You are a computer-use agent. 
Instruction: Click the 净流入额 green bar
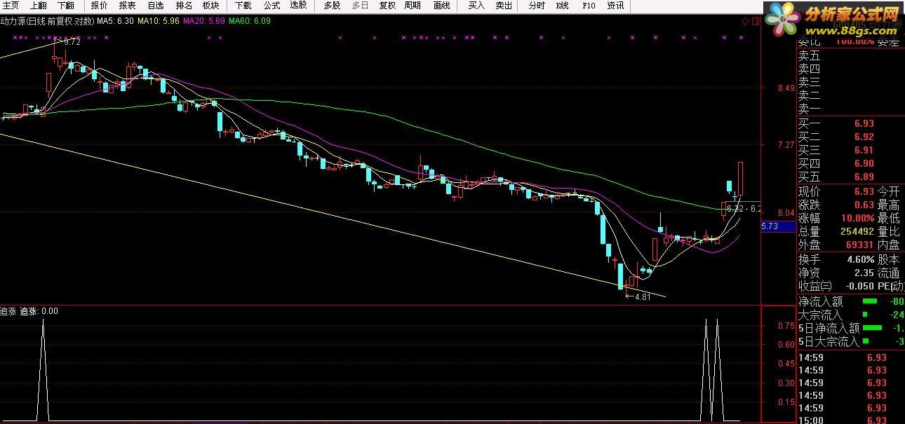(x=869, y=301)
